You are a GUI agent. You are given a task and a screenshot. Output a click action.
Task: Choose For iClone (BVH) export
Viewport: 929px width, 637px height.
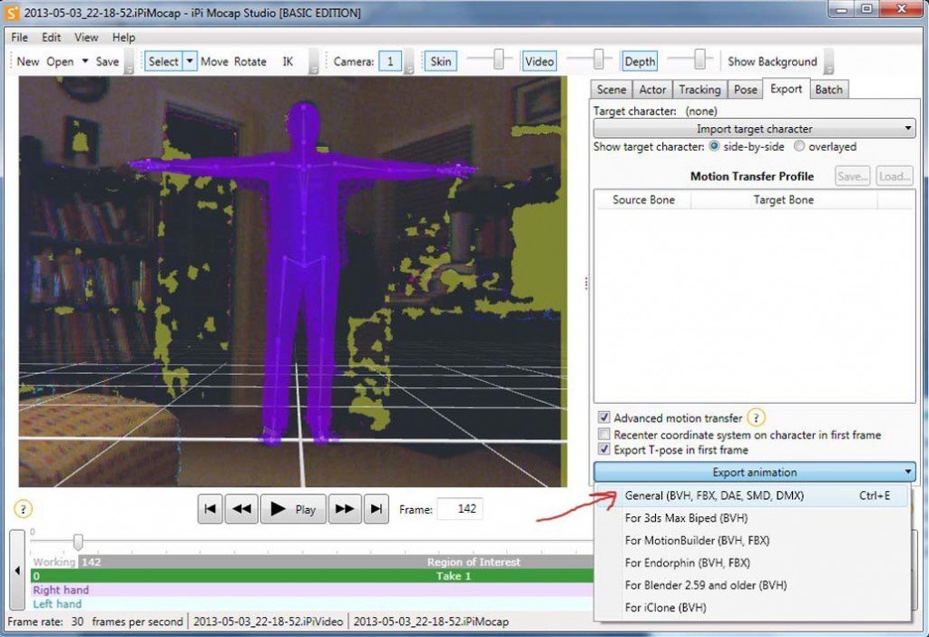(x=753, y=607)
